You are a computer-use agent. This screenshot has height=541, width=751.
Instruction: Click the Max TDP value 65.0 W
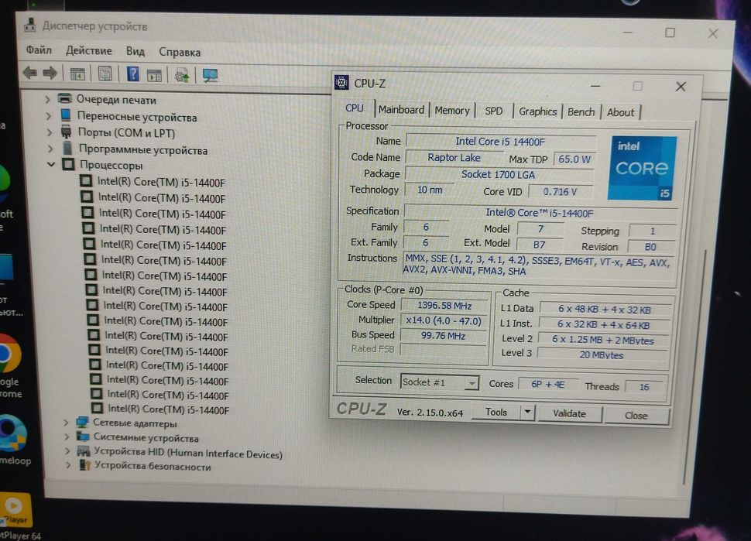click(x=574, y=159)
